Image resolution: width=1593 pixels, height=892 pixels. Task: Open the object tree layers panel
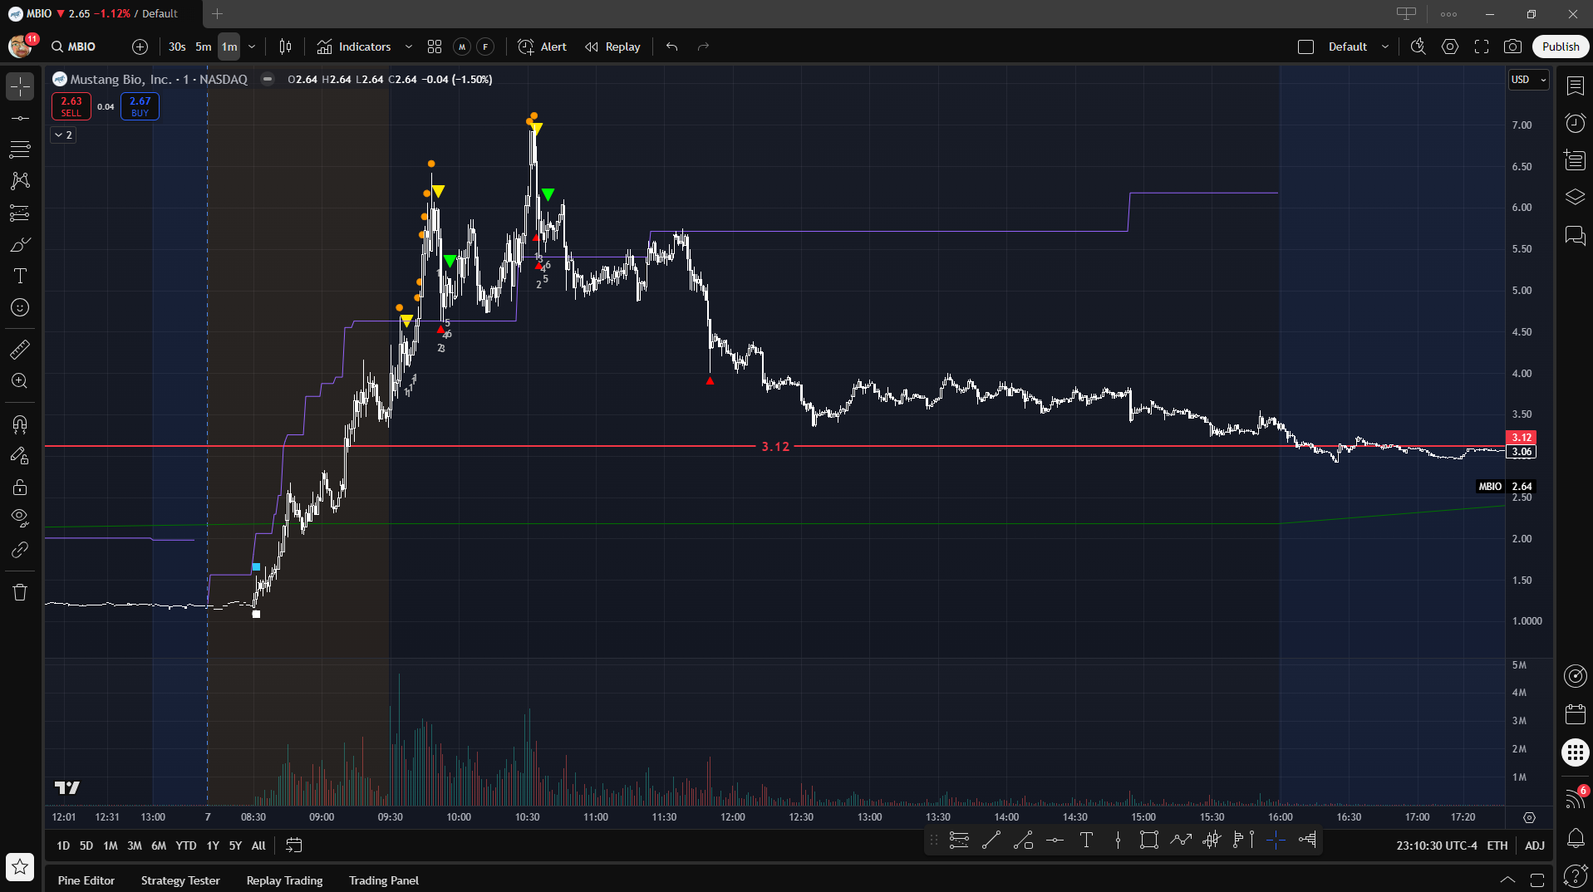pyautogui.click(x=1575, y=197)
